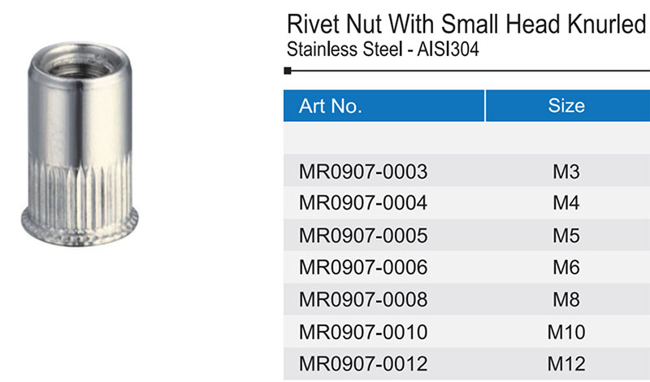Click the 'Rivet Nut With Small Head Knurled' title
Image resolution: width=650 pixels, height=382 pixels.
(466, 24)
